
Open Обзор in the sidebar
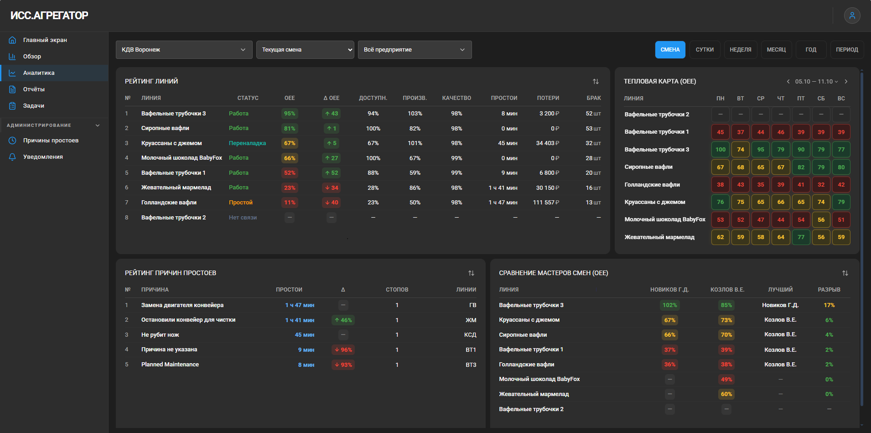(x=54, y=57)
